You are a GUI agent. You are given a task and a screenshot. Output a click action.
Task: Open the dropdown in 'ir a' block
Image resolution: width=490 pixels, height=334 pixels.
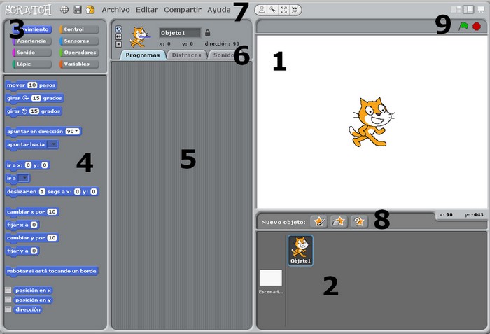24,179
